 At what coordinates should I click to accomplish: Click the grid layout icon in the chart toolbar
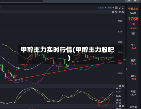coord(116,8)
